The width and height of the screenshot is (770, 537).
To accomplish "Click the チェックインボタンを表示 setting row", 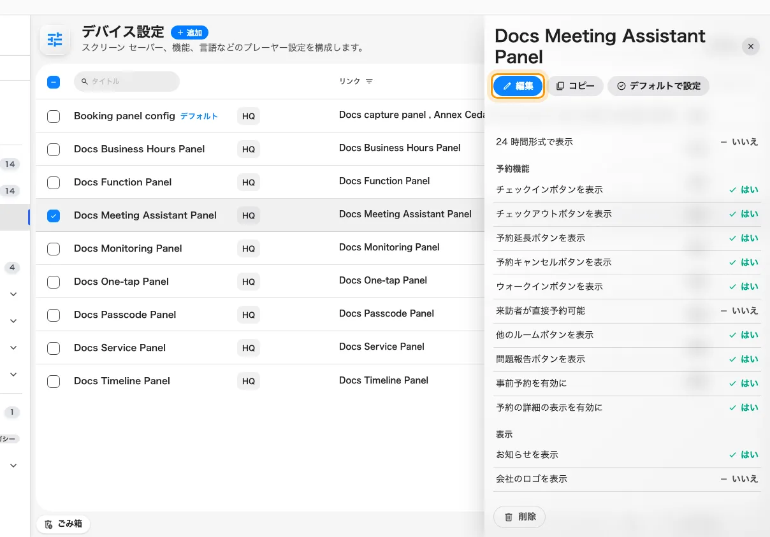I will click(x=627, y=190).
